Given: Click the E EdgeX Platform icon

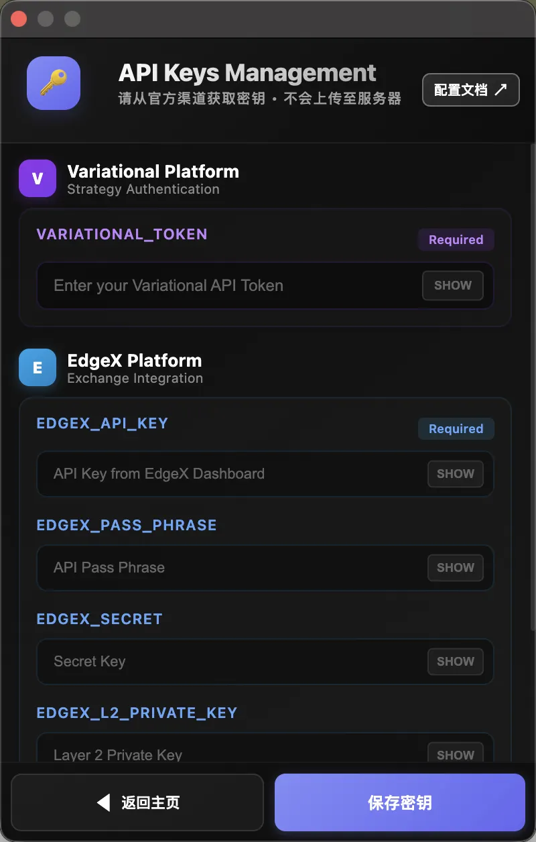Looking at the screenshot, I should point(37,367).
